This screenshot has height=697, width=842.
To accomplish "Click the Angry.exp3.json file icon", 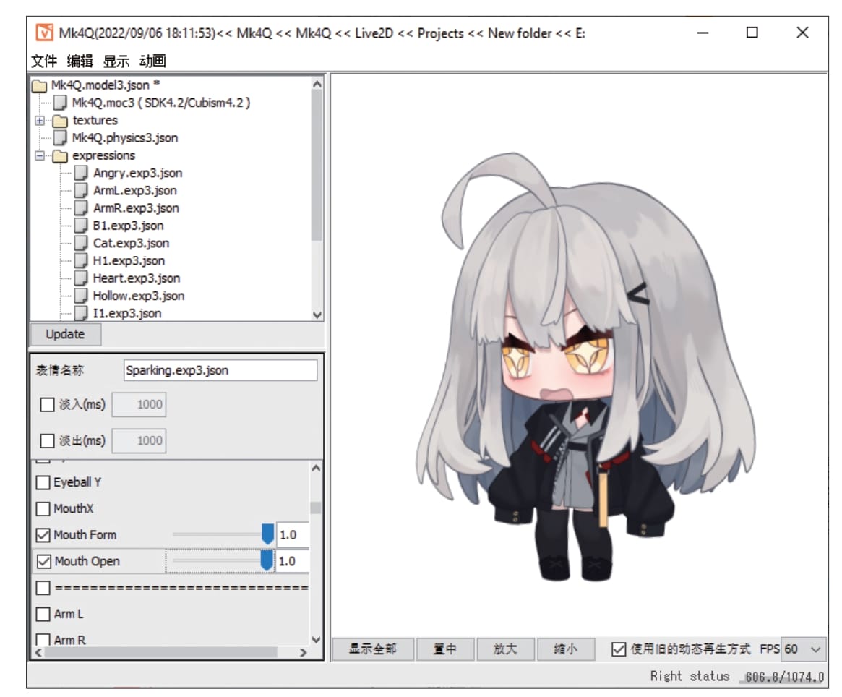I will click(80, 173).
